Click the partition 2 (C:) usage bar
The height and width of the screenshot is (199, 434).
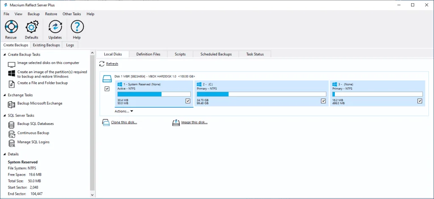(261, 94)
